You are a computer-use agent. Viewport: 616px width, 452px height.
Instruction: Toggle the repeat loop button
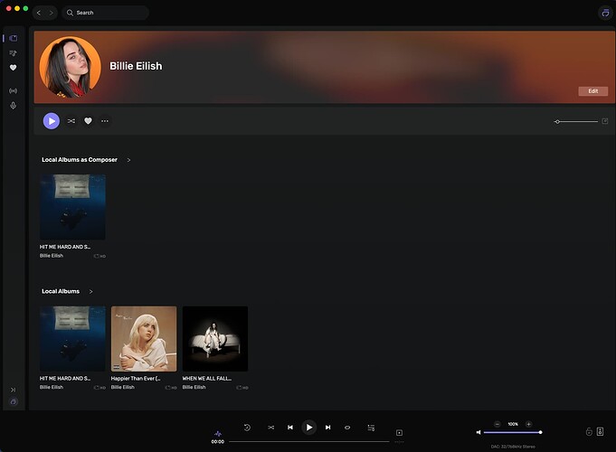[347, 428]
